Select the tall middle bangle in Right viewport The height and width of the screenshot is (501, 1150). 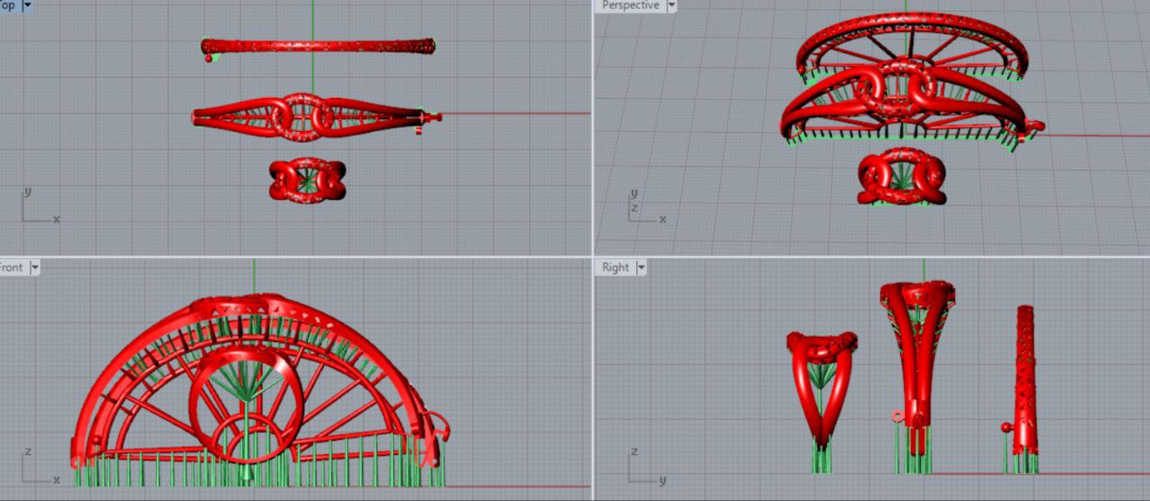[x=916, y=368]
